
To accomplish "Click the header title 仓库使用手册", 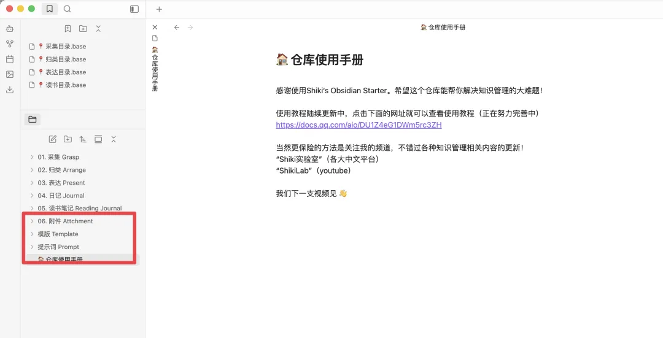I will 443,28.
